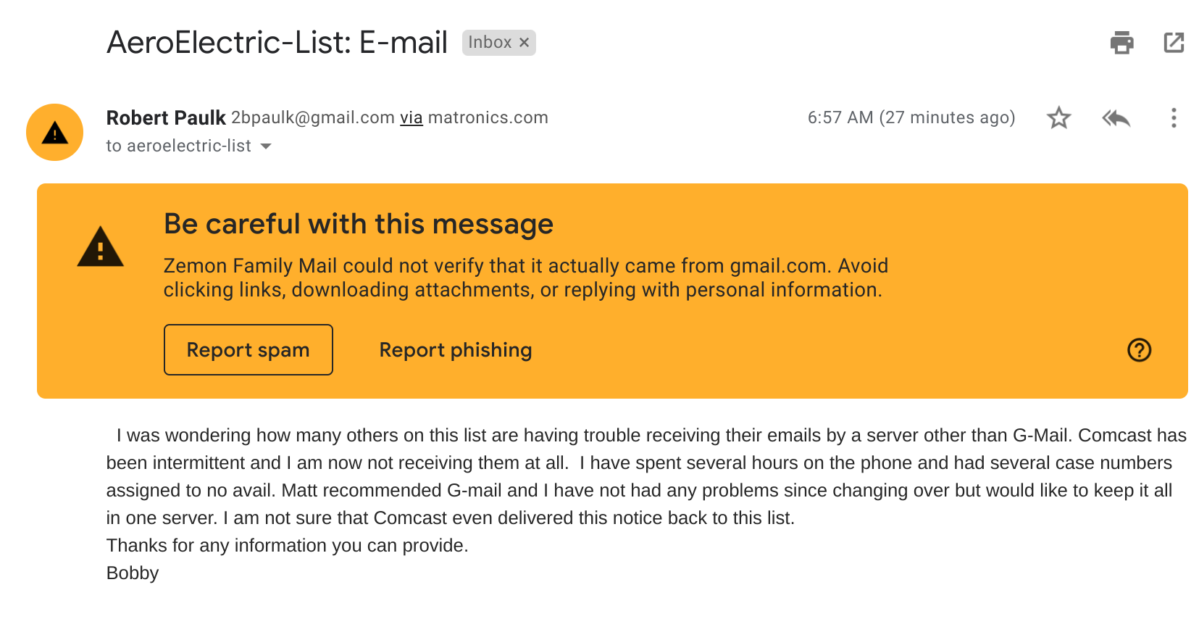Star this message from Robert Paulk
1199x619 pixels.
point(1058,117)
